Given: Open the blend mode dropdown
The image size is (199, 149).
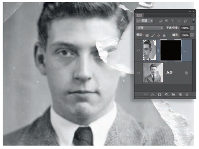Looking at the screenshot, I should 150,28.
